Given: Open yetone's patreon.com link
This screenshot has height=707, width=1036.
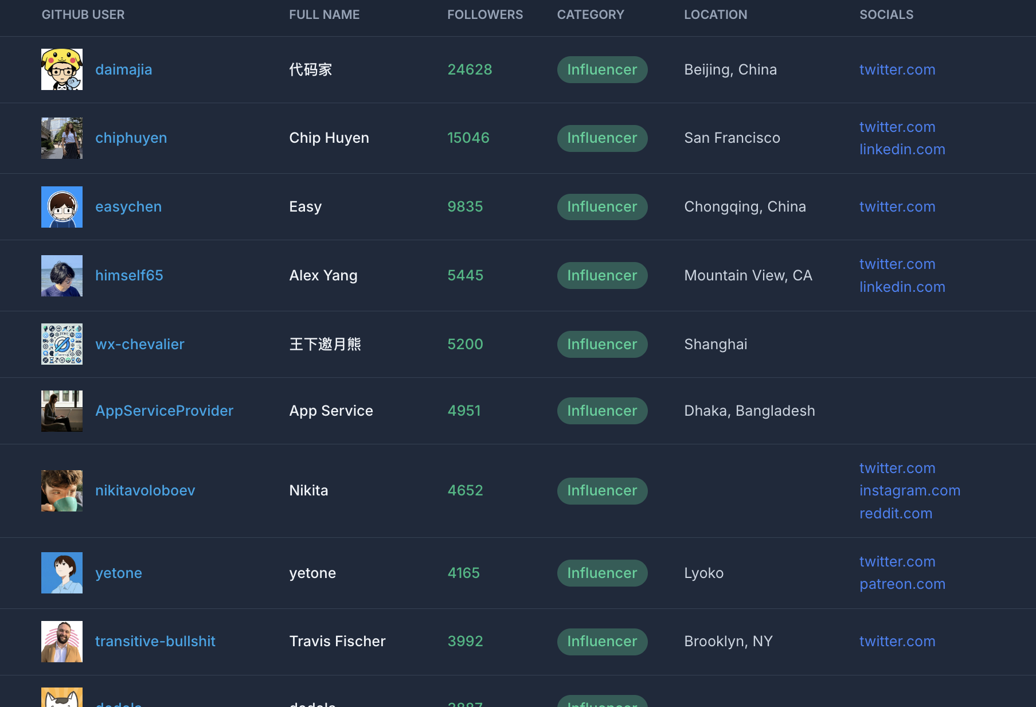Looking at the screenshot, I should click(x=902, y=584).
